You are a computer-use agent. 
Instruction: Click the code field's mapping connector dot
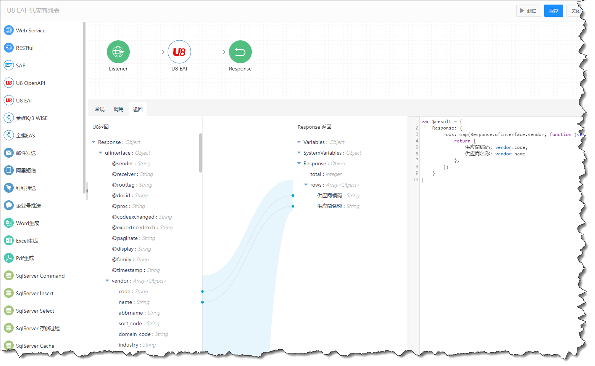coord(202,291)
